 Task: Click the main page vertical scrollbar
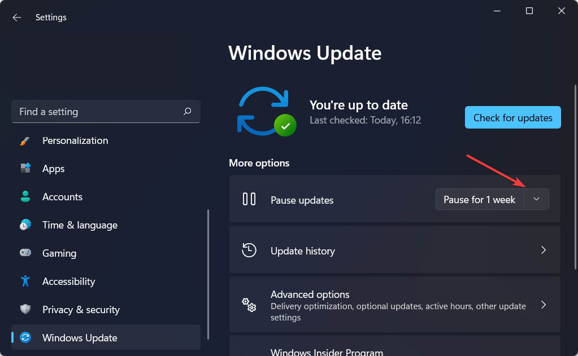pyautogui.click(x=575, y=177)
